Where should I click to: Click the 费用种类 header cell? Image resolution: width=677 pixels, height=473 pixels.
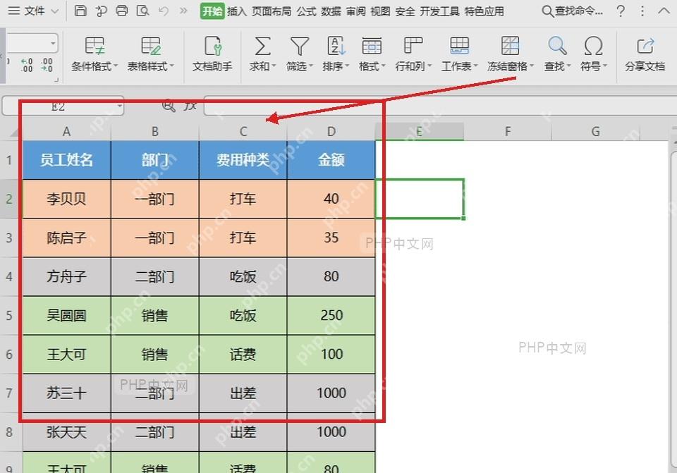(243, 160)
